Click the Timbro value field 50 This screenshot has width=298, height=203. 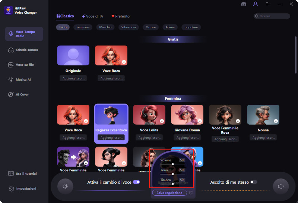point(182,180)
